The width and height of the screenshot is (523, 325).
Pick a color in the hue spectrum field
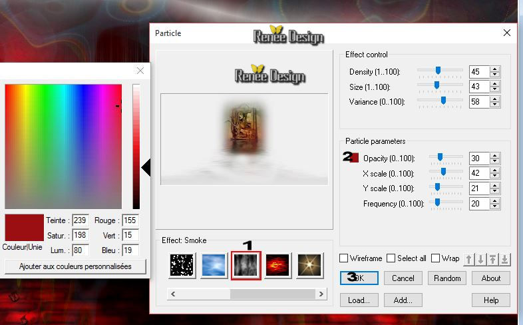[63, 147]
